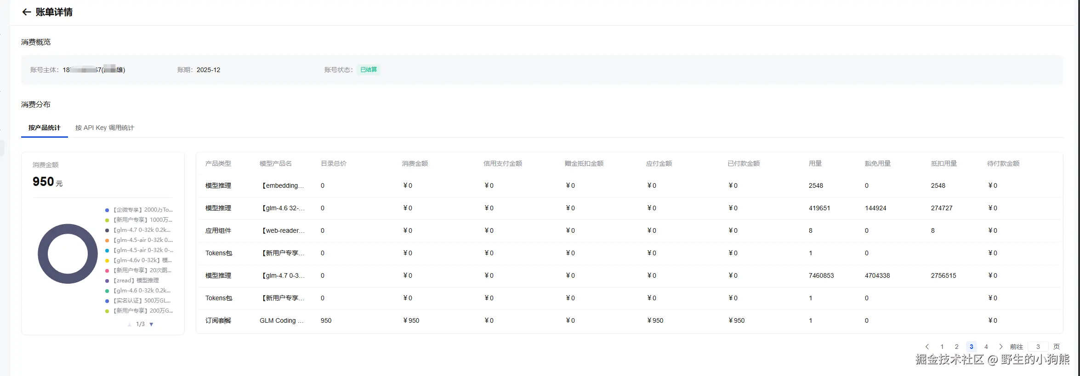Click the 信用支付金额 column header
This screenshot has width=1080, height=376.
coord(503,163)
